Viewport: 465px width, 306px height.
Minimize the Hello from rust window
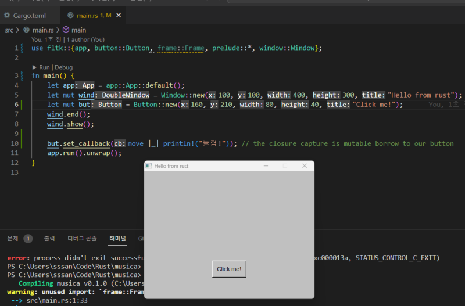point(266,166)
